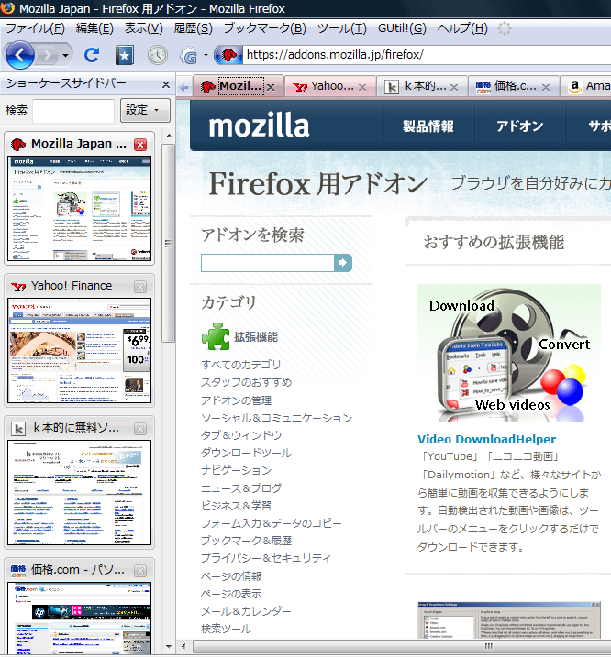Open the プライバシー＆セキュリティ category link
The width and height of the screenshot is (611, 657).
click(x=266, y=558)
